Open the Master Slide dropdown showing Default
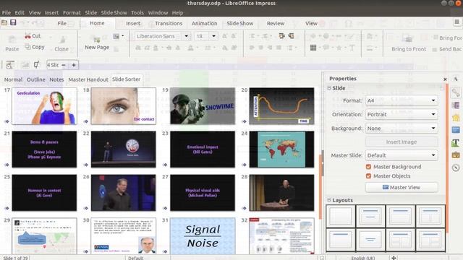Image resolution: width=463 pixels, height=260 pixels. (x=402, y=155)
